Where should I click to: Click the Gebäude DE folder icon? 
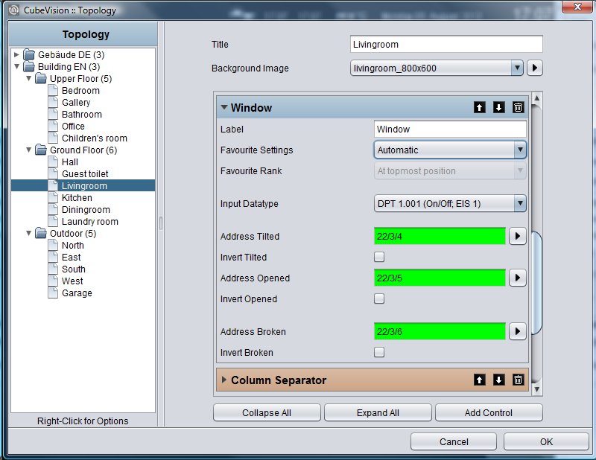tap(29, 54)
